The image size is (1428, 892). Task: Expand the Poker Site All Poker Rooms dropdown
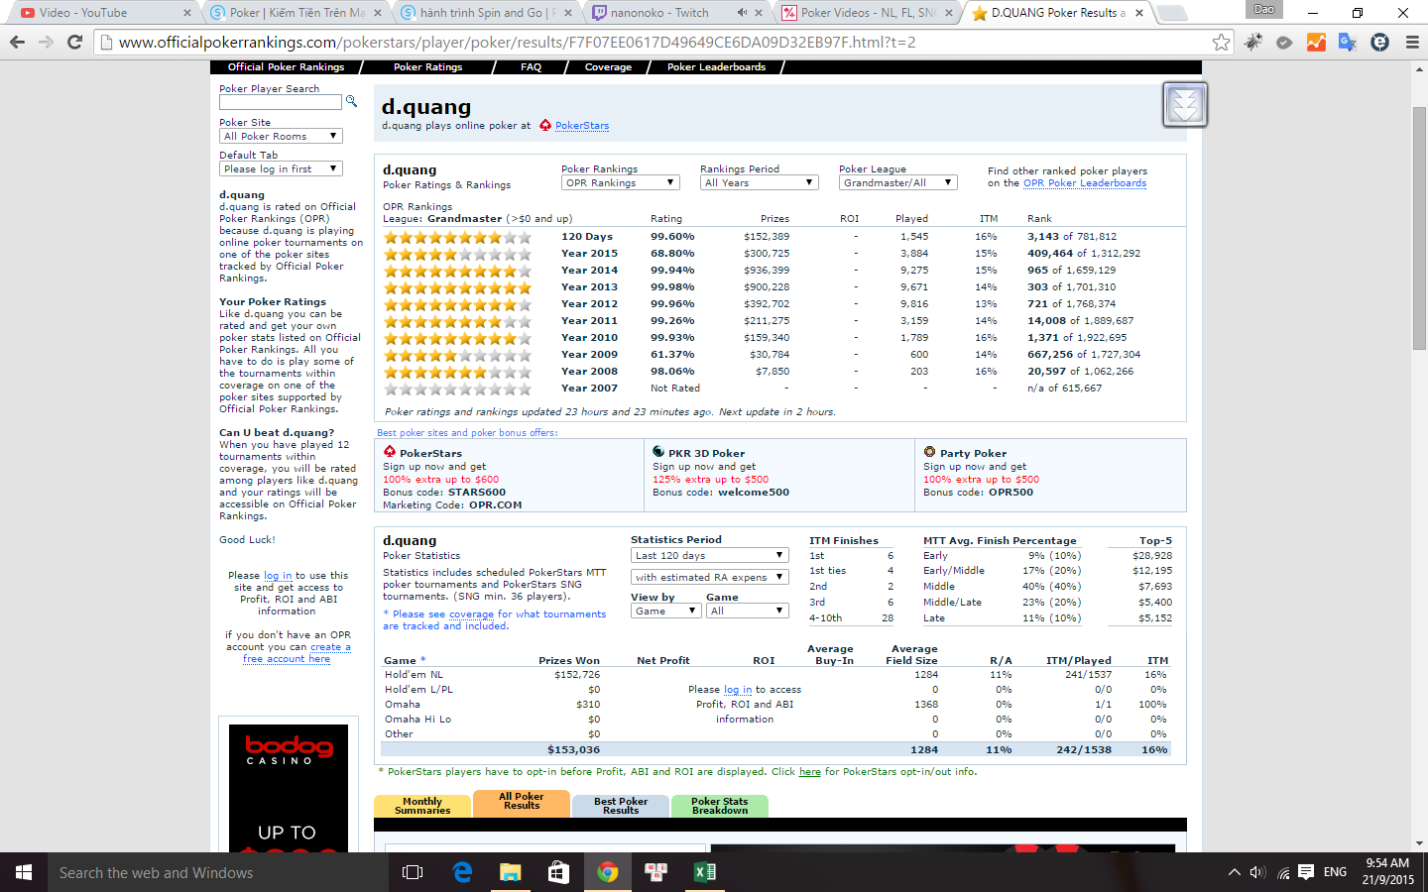[x=280, y=137]
